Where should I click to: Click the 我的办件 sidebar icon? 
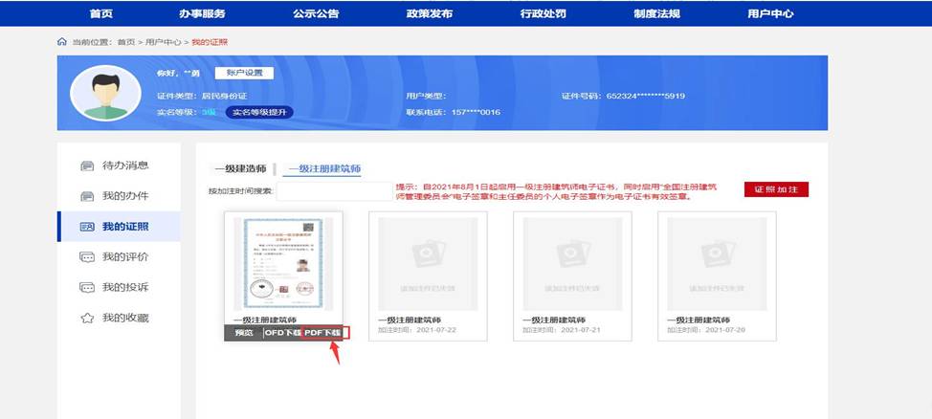pos(87,196)
